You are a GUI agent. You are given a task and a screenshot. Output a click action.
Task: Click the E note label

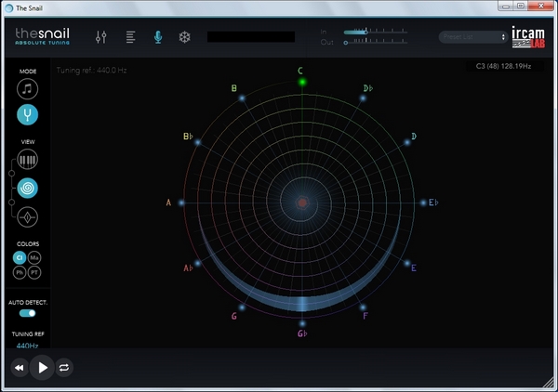[414, 268]
